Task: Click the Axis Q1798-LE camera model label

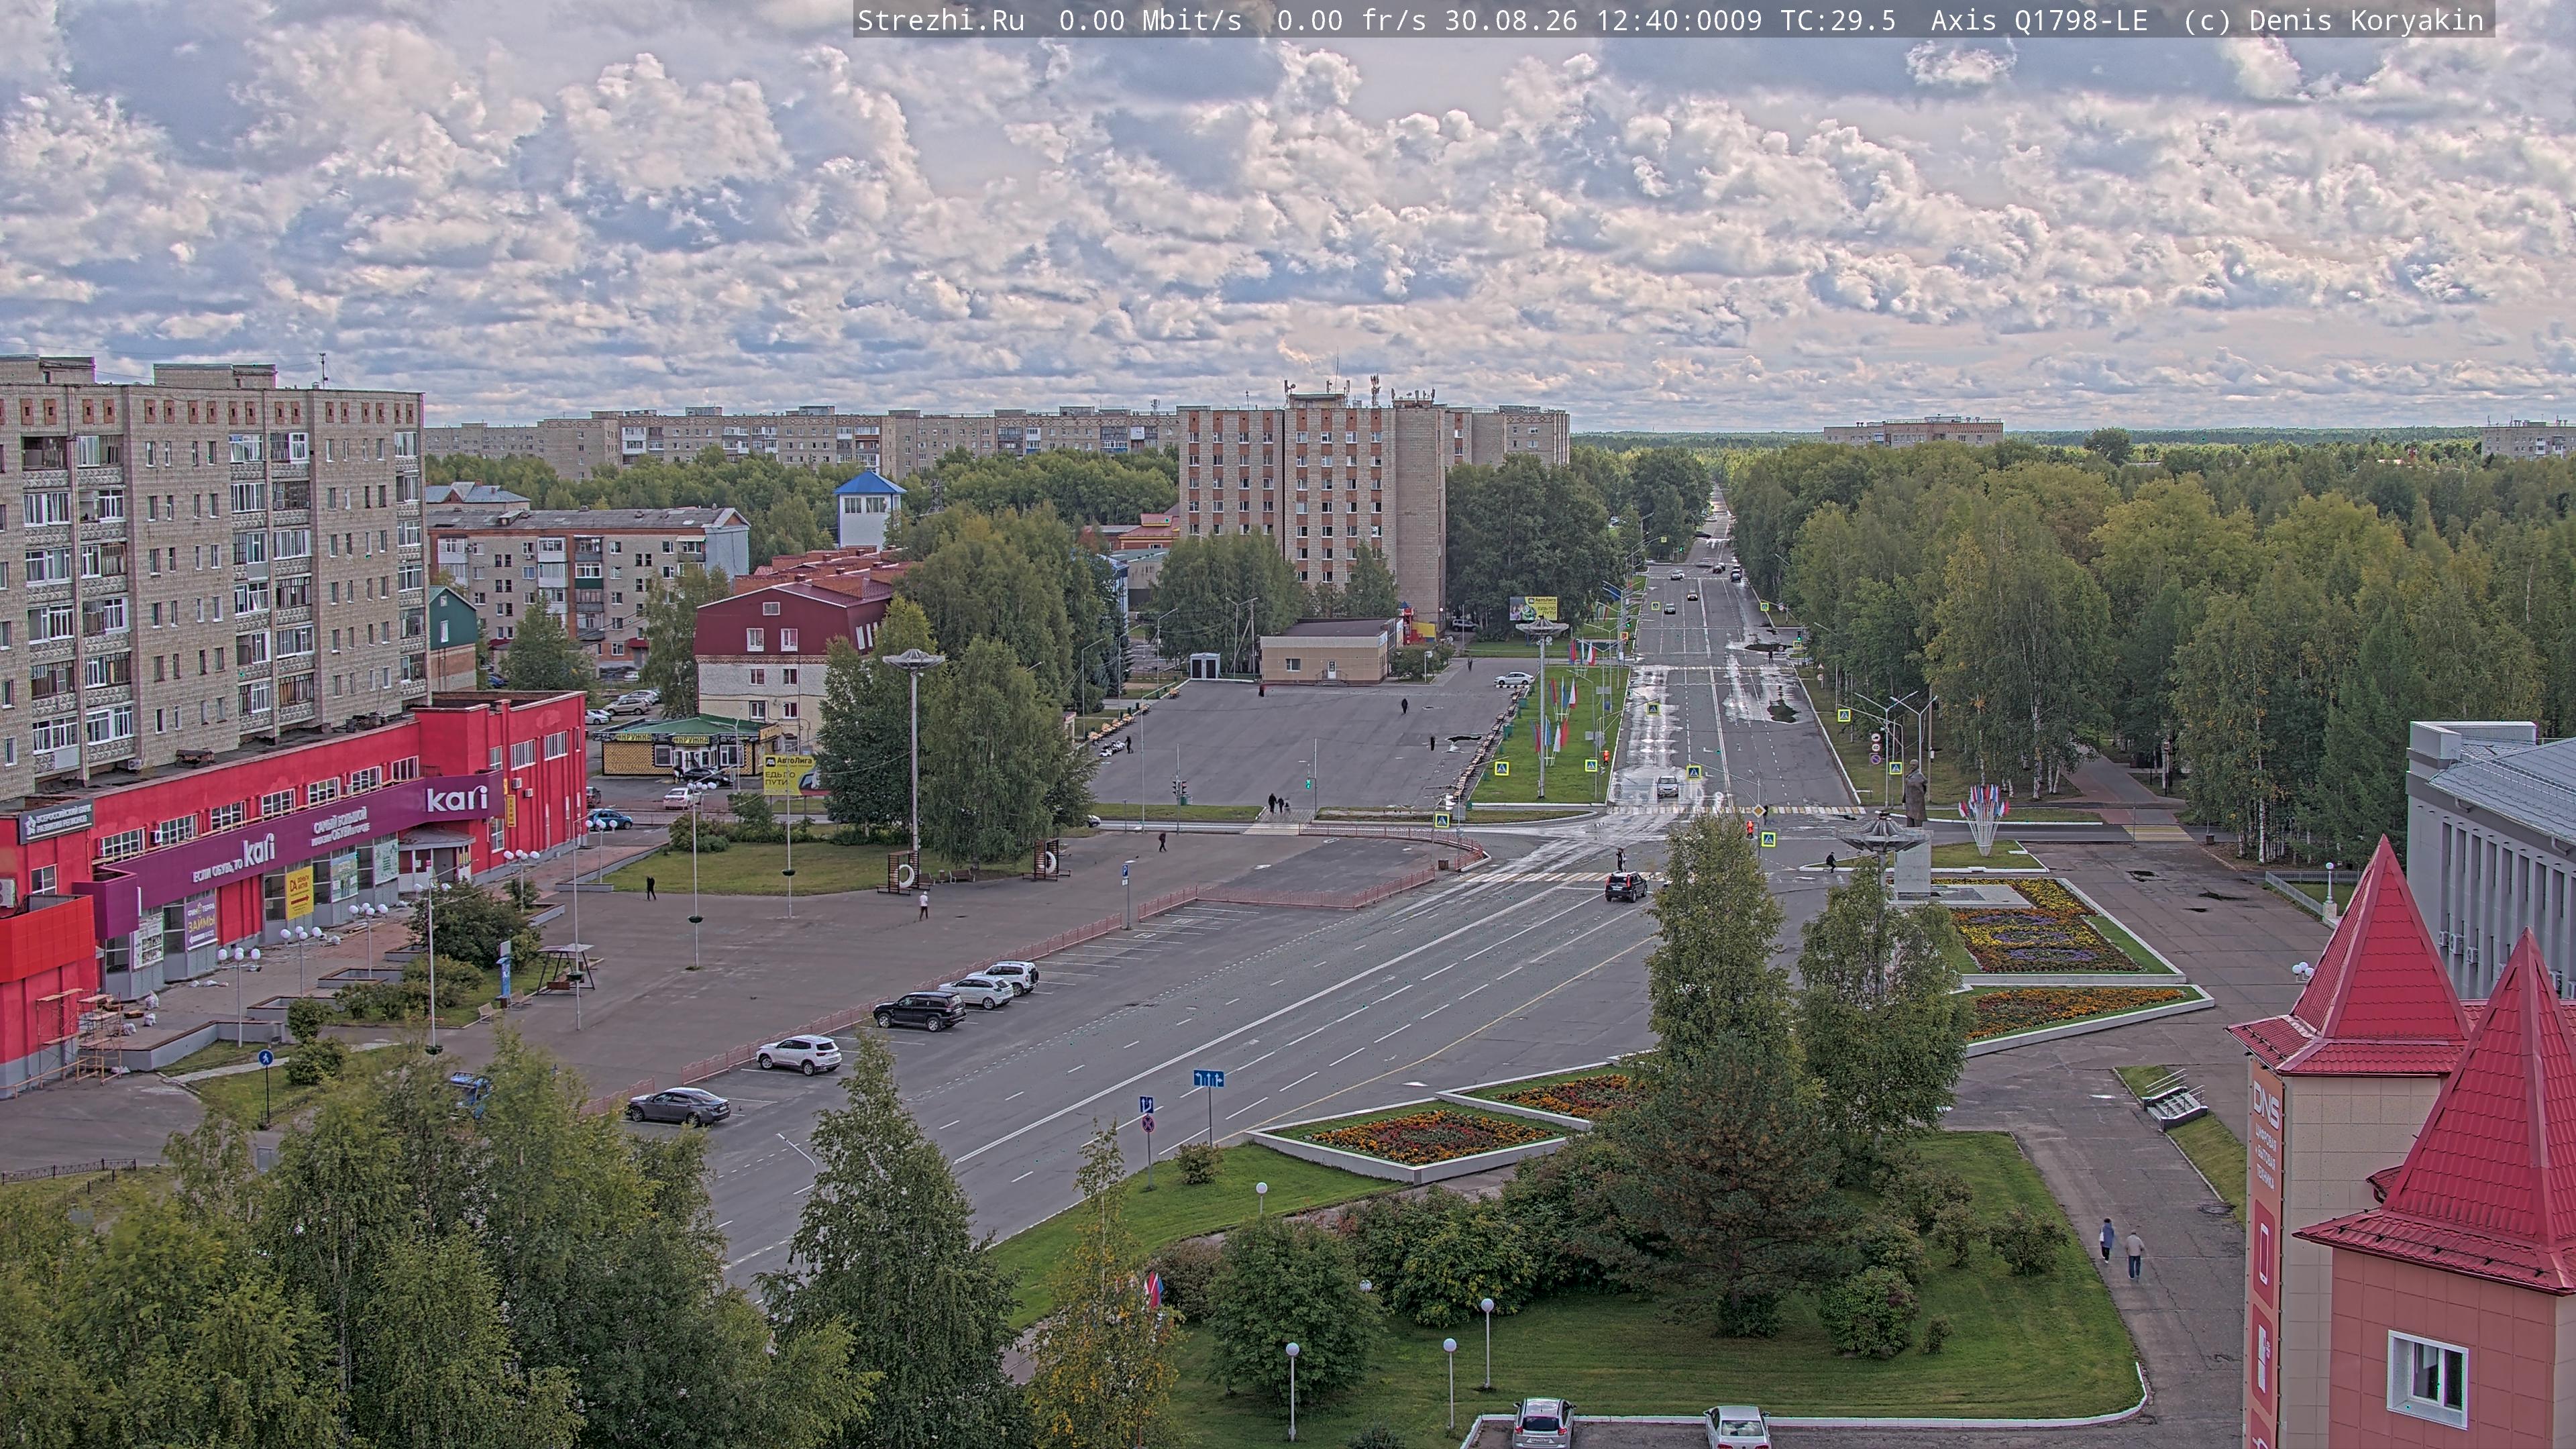Action: point(2039,21)
